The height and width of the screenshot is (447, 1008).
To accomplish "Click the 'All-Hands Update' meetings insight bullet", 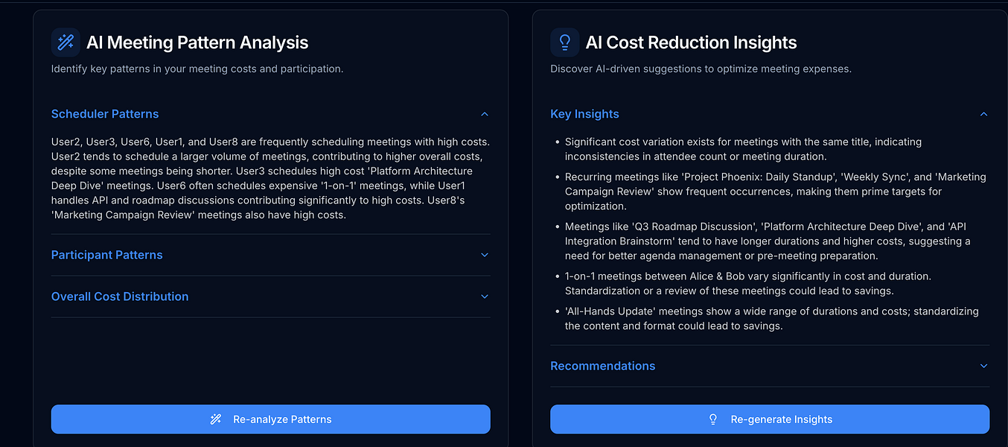I will pos(771,318).
